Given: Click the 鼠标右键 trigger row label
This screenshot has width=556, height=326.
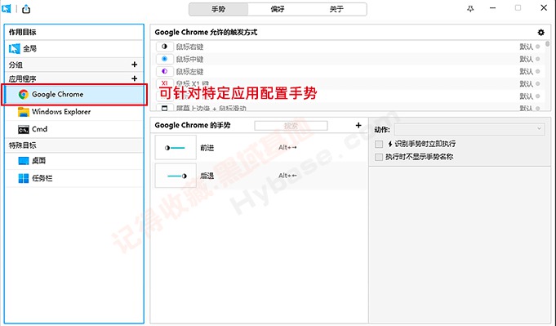Looking at the screenshot, I should tap(189, 47).
